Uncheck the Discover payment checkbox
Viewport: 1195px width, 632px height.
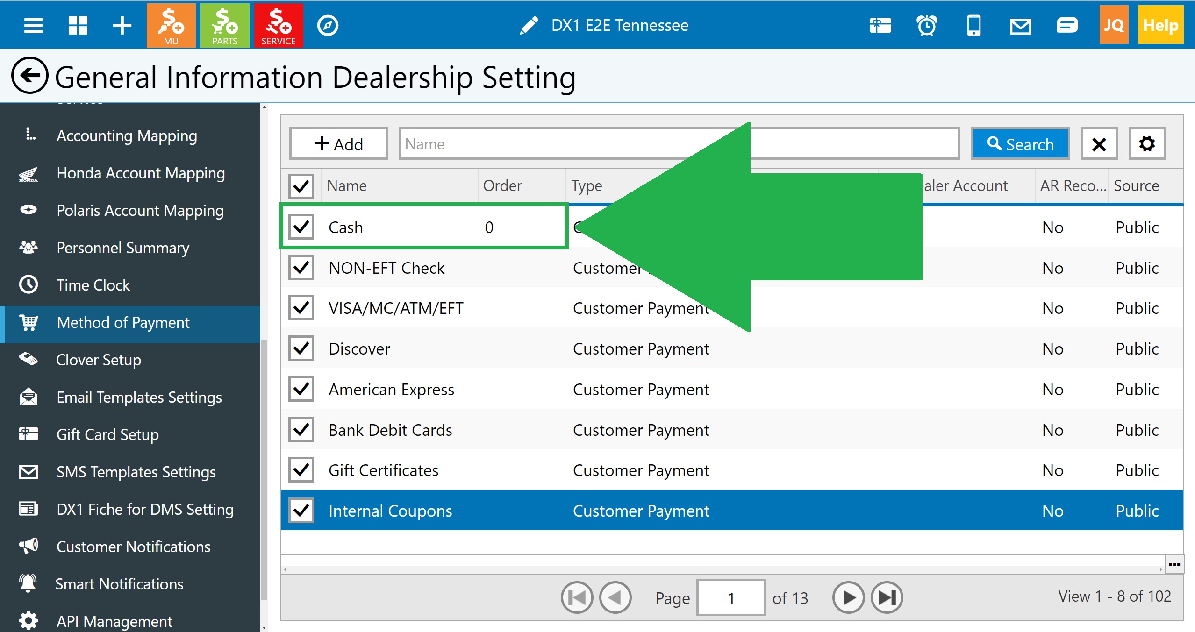pyautogui.click(x=301, y=348)
